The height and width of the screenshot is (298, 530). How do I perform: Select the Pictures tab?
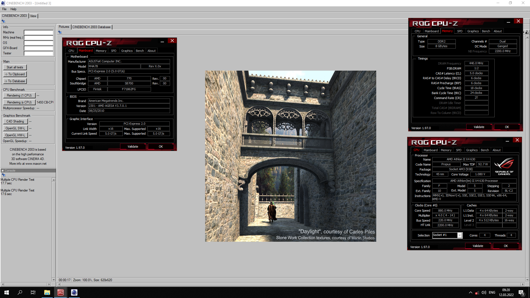point(64,27)
